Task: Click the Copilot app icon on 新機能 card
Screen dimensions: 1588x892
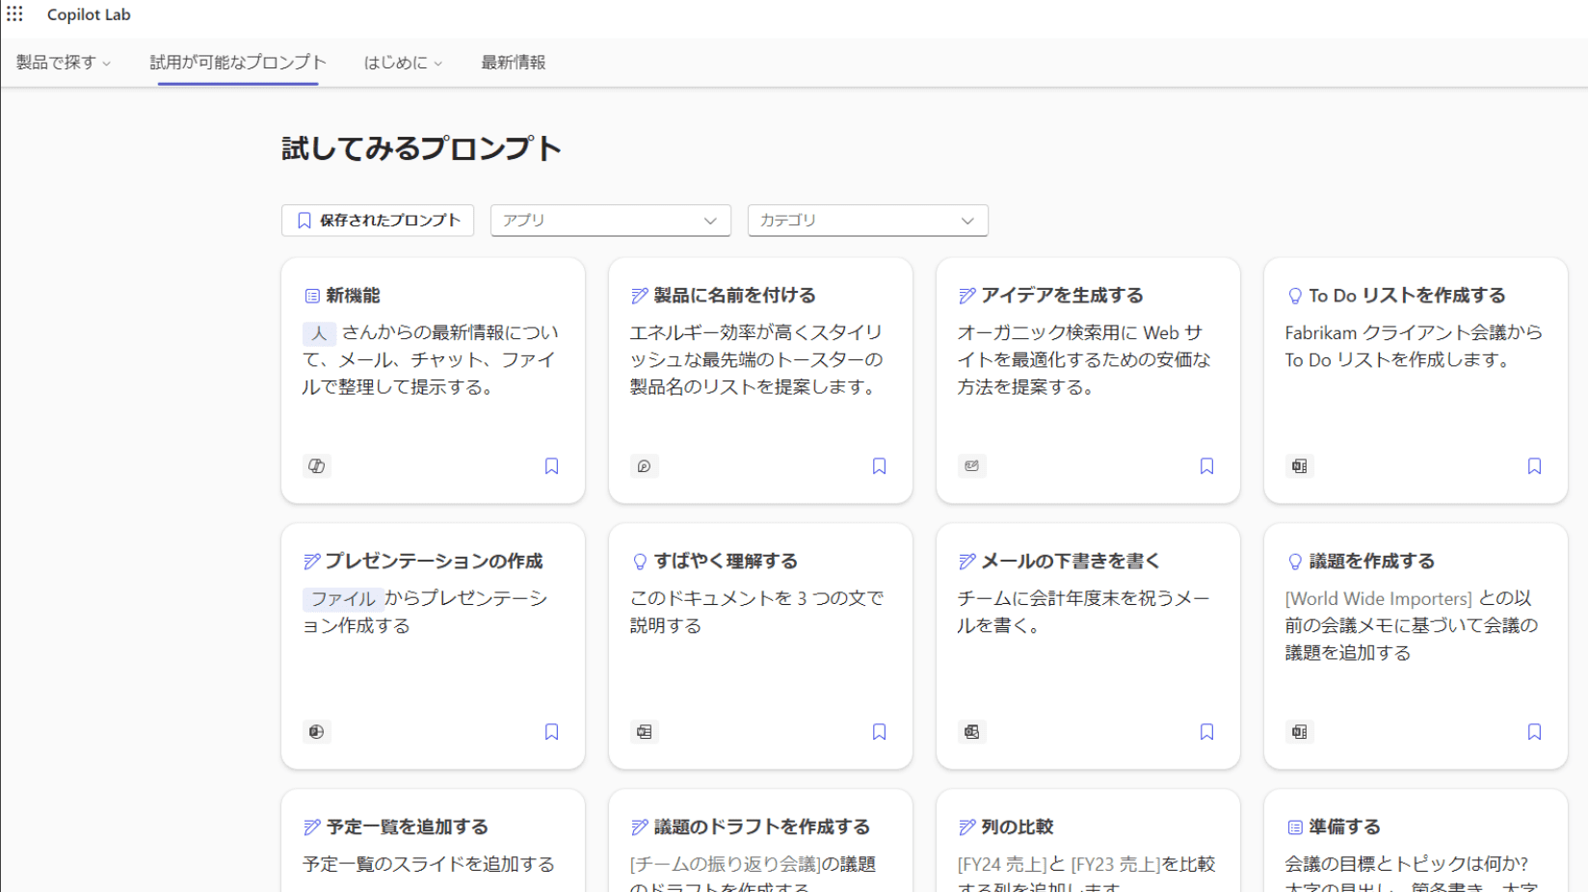Action: pos(316,466)
